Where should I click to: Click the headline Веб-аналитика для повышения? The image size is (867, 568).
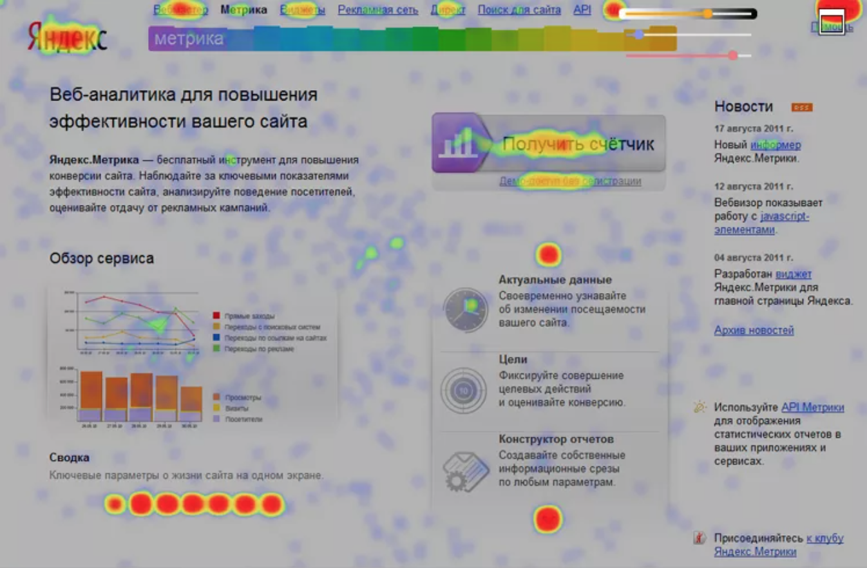184,95
